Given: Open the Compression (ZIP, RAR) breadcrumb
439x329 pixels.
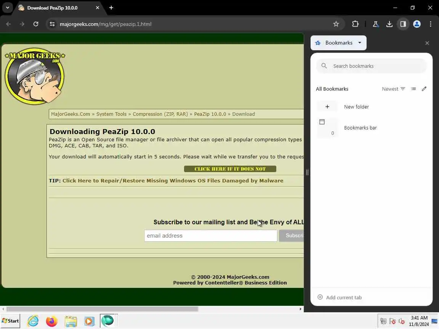Looking at the screenshot, I should [x=160, y=114].
